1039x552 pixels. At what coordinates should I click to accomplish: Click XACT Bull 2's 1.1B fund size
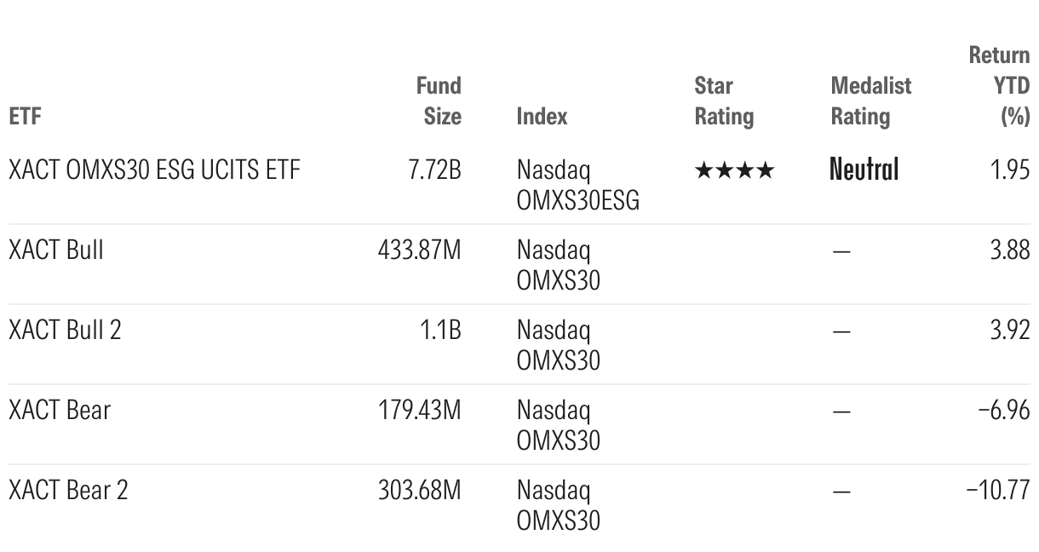(x=439, y=331)
